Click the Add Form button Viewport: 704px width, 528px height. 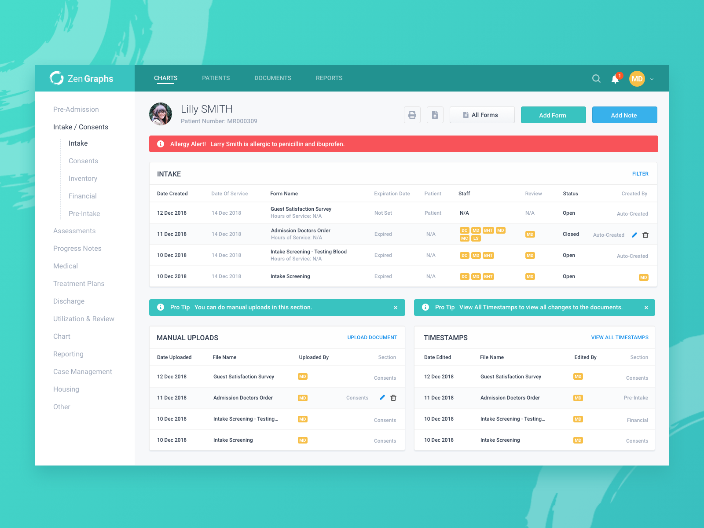[553, 115]
